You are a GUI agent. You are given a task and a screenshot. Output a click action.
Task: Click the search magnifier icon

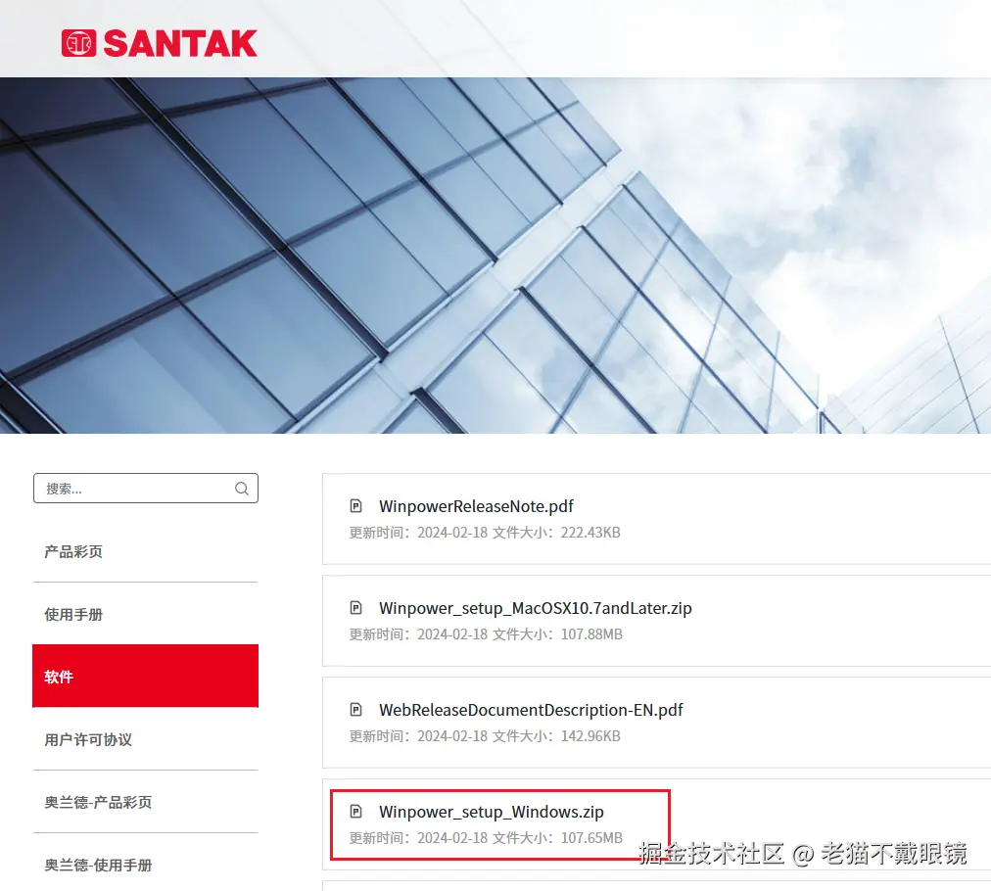point(242,489)
